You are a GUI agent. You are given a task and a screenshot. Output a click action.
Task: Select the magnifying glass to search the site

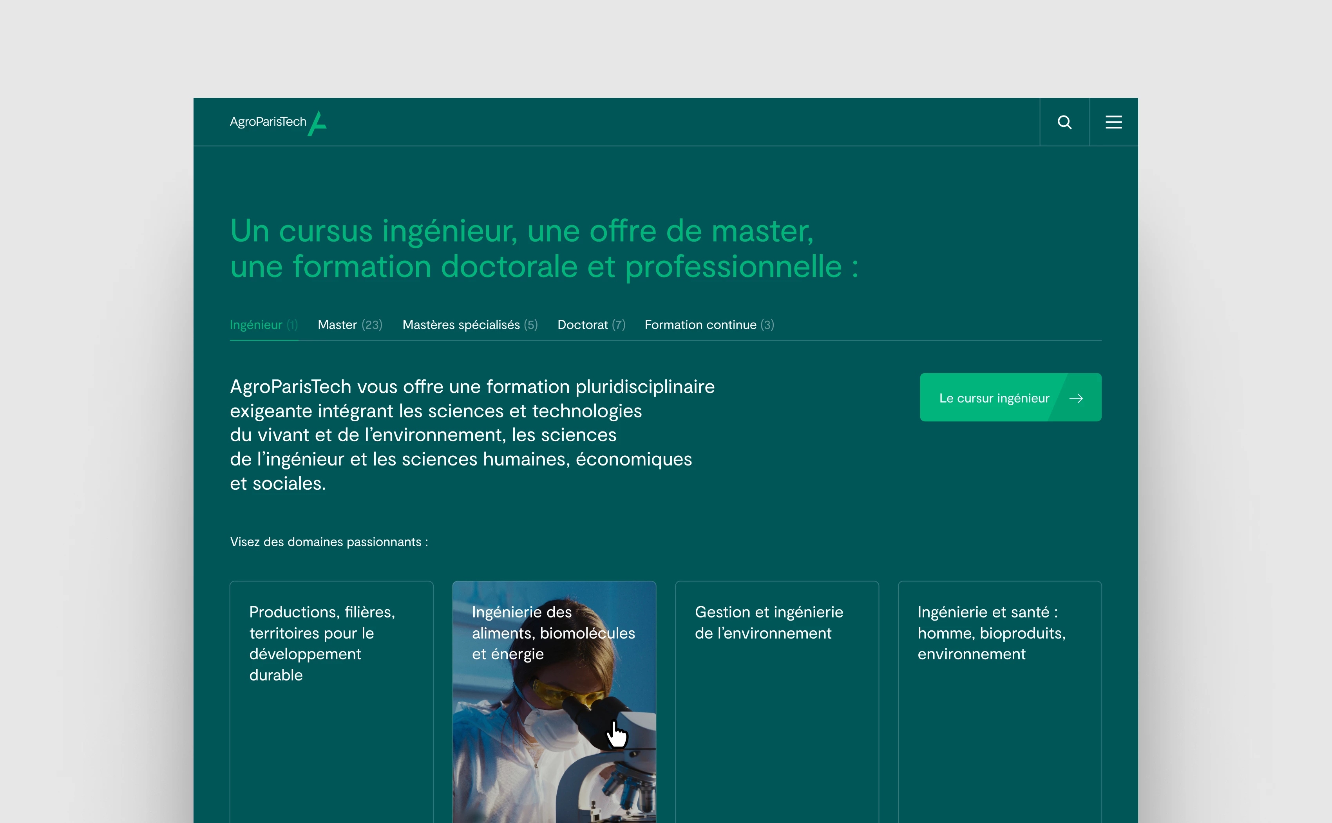(x=1064, y=122)
